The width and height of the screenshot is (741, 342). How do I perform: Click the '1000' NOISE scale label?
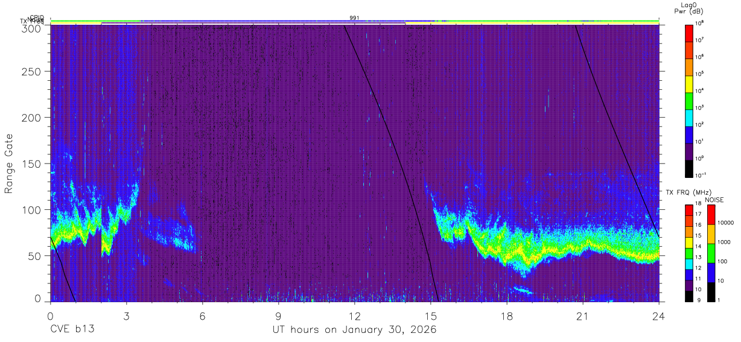725,241
